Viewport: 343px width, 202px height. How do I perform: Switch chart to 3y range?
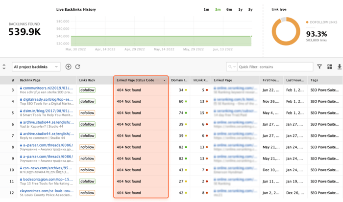point(250,10)
